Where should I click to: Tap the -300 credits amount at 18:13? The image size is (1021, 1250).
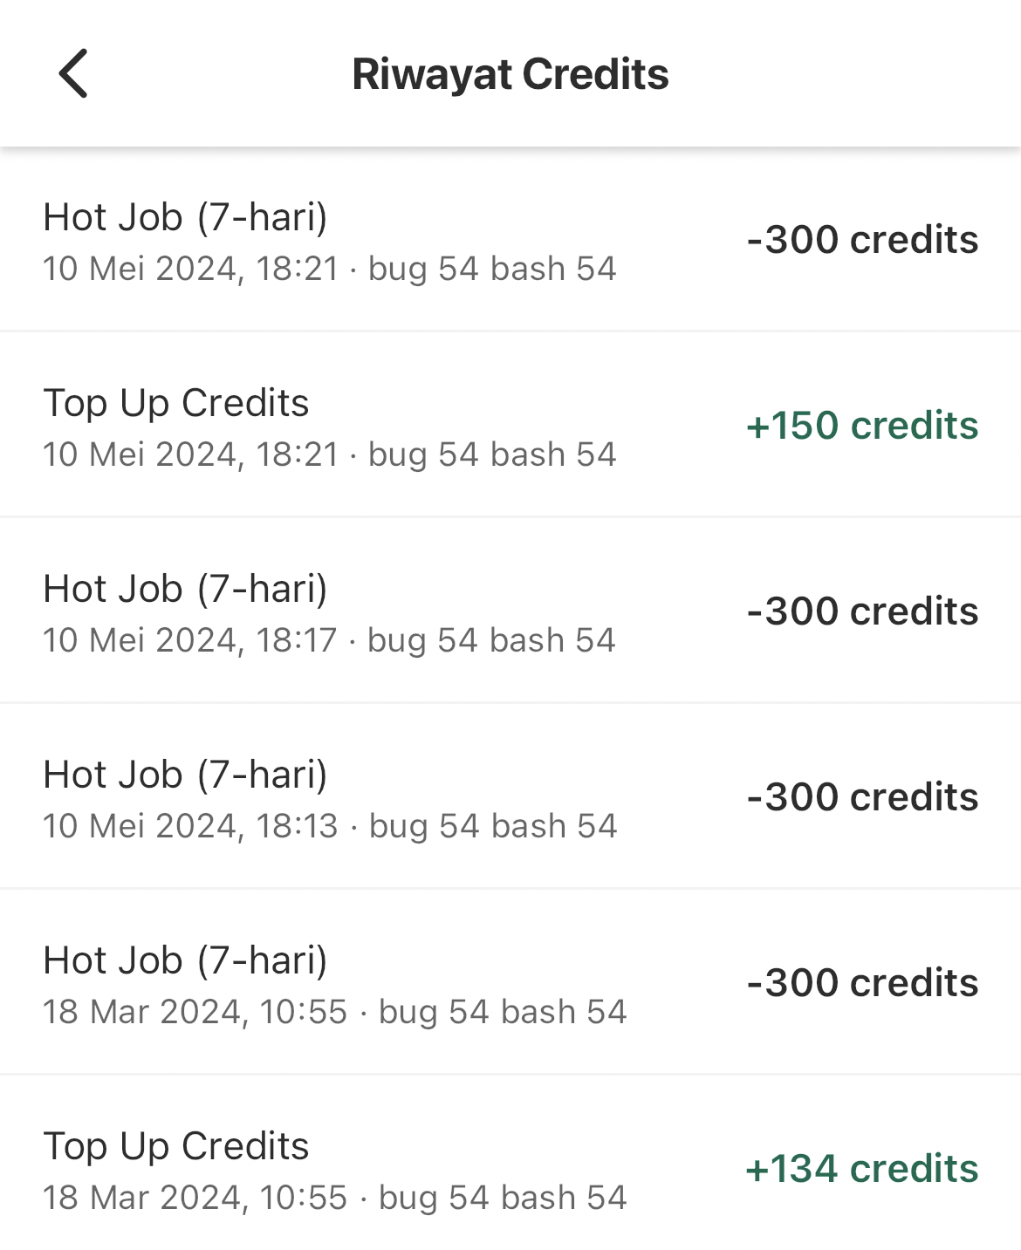(862, 797)
